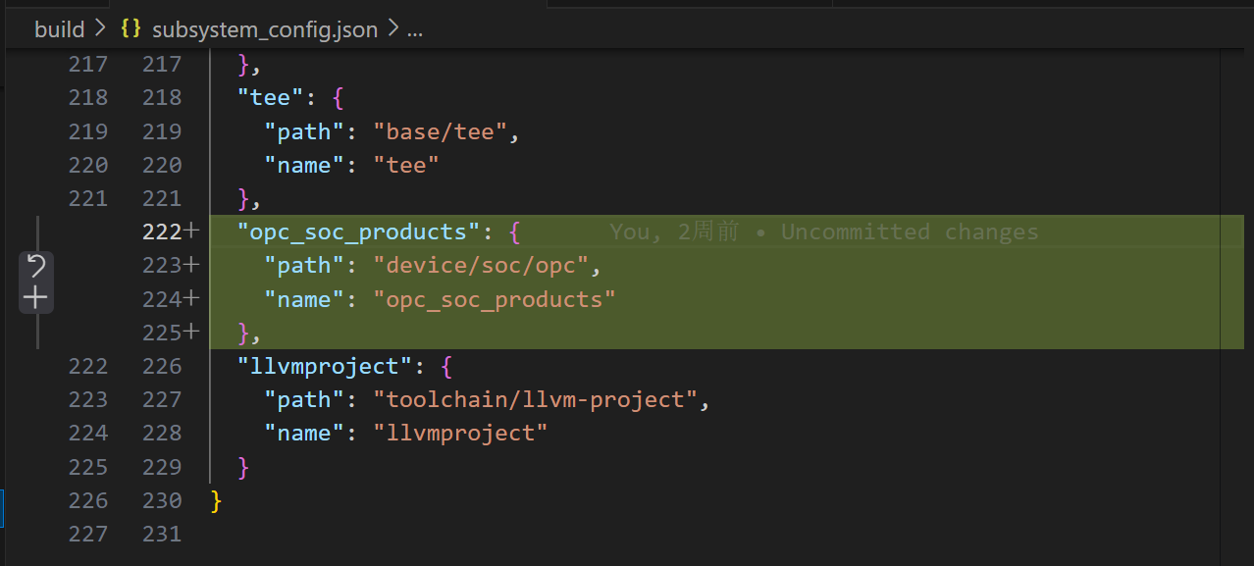The height and width of the screenshot is (566, 1254).
Task: Open the subsystem_config.json breadcrumb
Action: [x=265, y=29]
